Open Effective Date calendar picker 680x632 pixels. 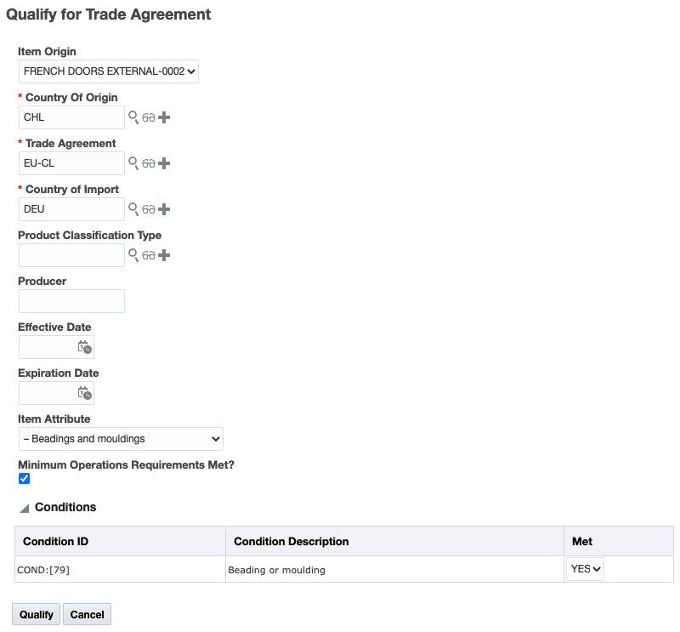coord(84,347)
